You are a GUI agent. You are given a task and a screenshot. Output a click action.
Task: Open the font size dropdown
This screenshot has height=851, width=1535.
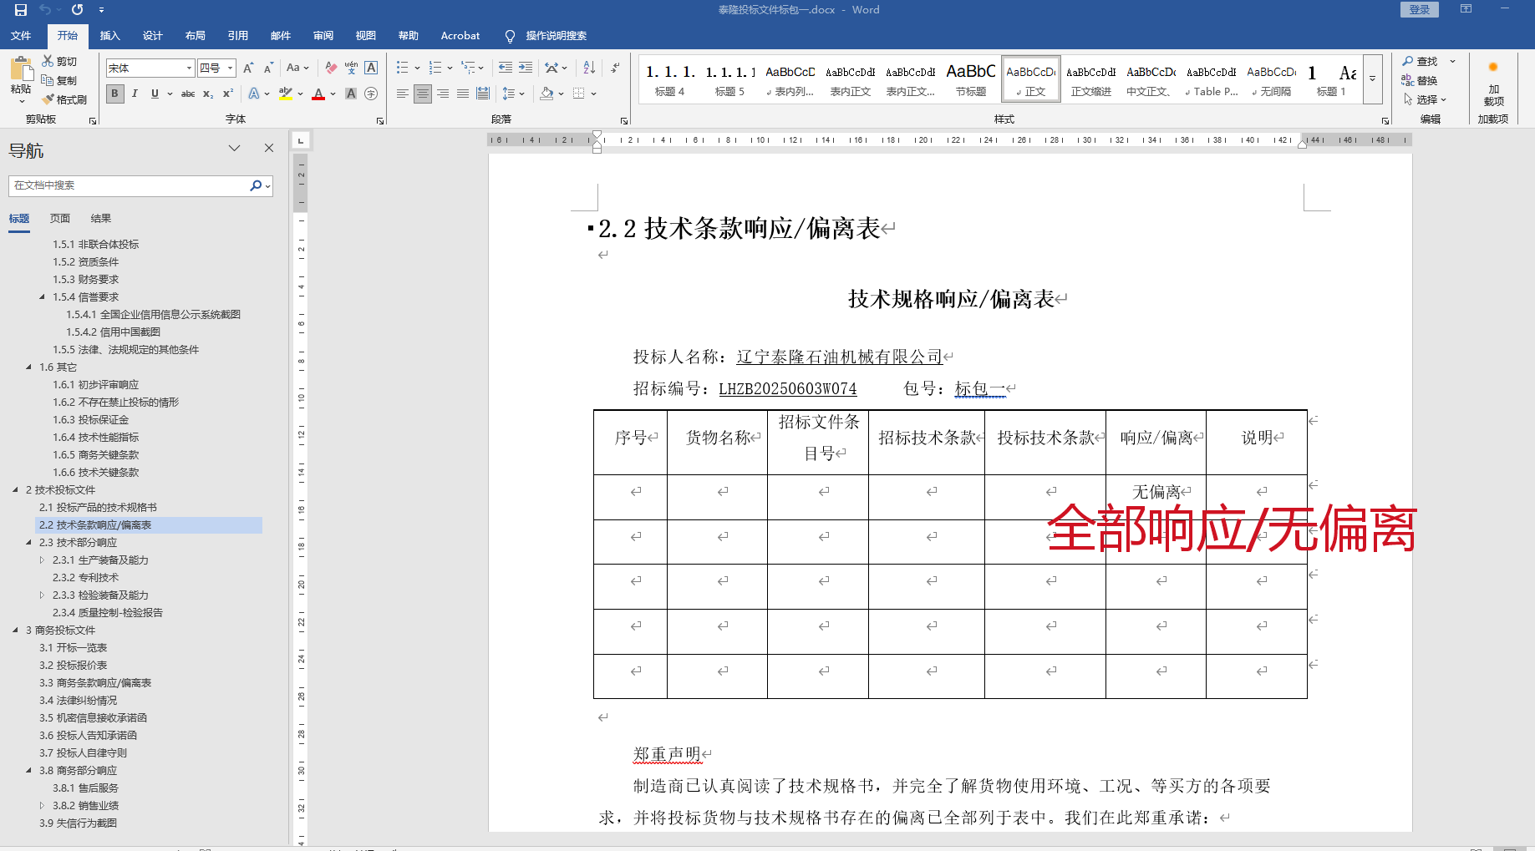pyautogui.click(x=231, y=68)
